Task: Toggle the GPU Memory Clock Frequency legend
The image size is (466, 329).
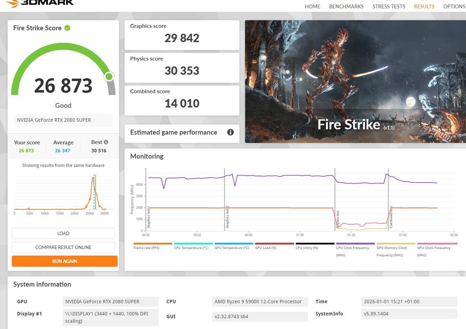Action: point(396,249)
